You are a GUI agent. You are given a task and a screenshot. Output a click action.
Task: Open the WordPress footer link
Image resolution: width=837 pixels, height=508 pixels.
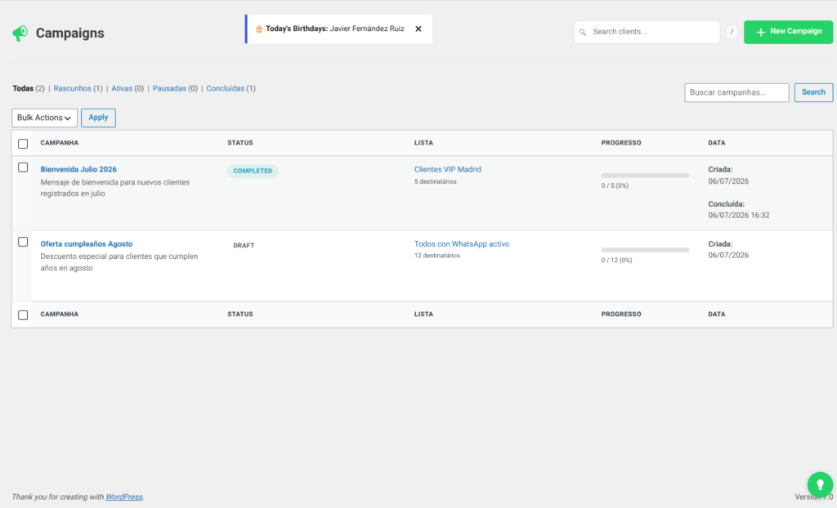click(x=124, y=497)
